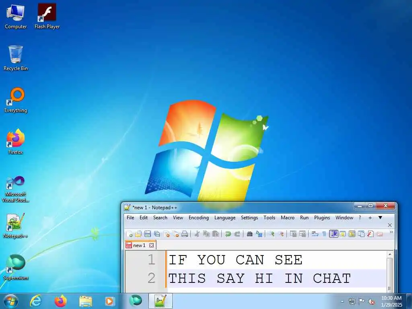Show hidden system tray icons arrow
Screen dimensions: 412x309
(x=342, y=301)
